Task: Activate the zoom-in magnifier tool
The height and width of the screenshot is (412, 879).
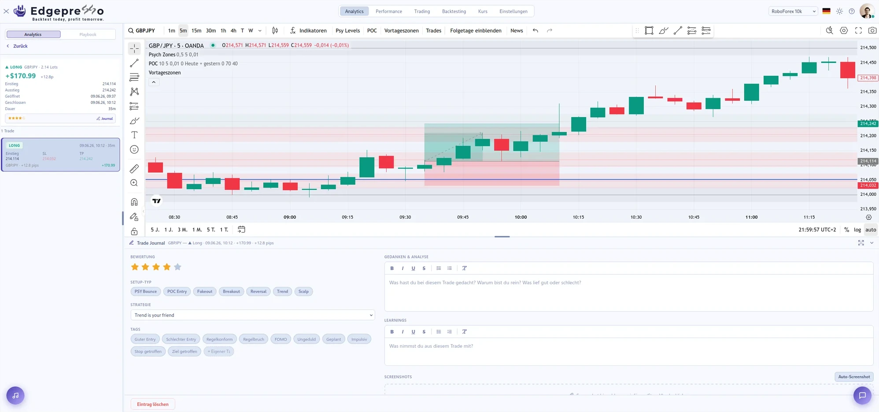Action: click(134, 183)
